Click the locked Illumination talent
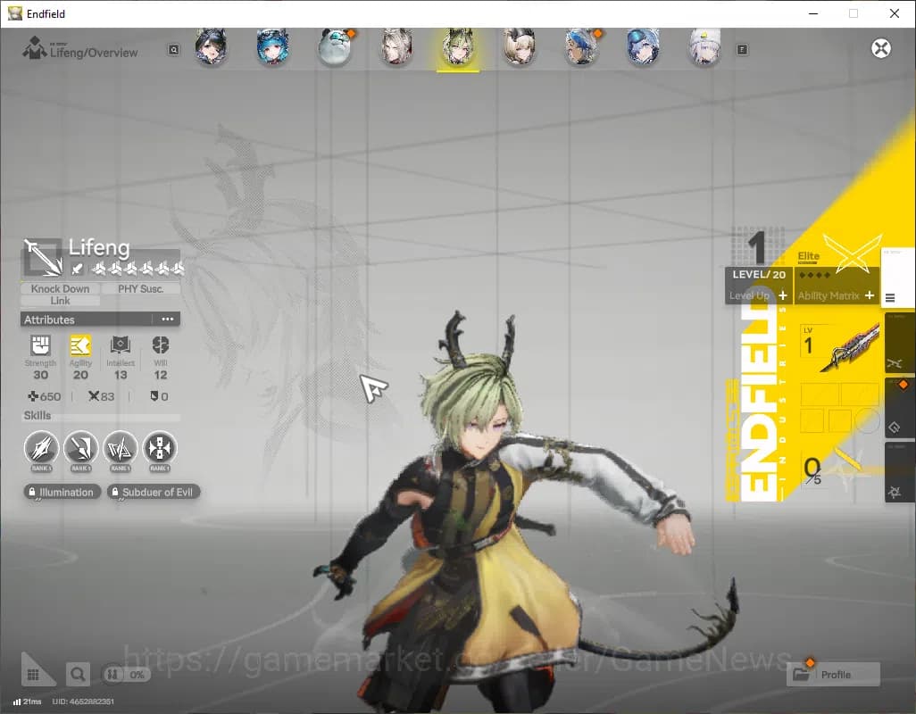 pyautogui.click(x=62, y=492)
